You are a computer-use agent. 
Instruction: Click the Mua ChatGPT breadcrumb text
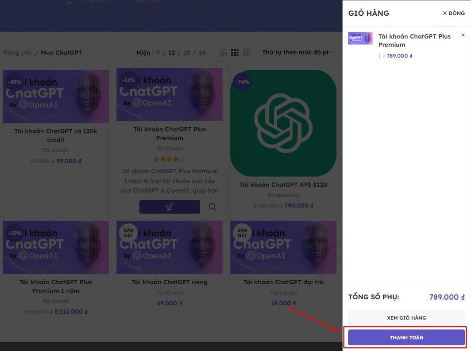tap(61, 53)
